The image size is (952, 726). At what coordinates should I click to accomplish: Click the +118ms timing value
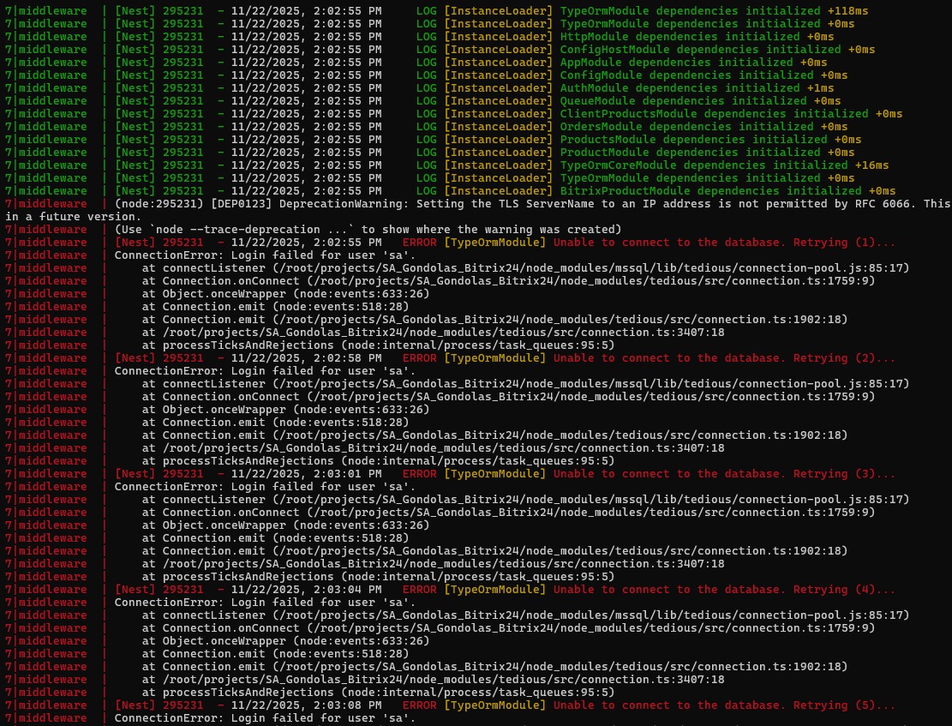click(847, 11)
